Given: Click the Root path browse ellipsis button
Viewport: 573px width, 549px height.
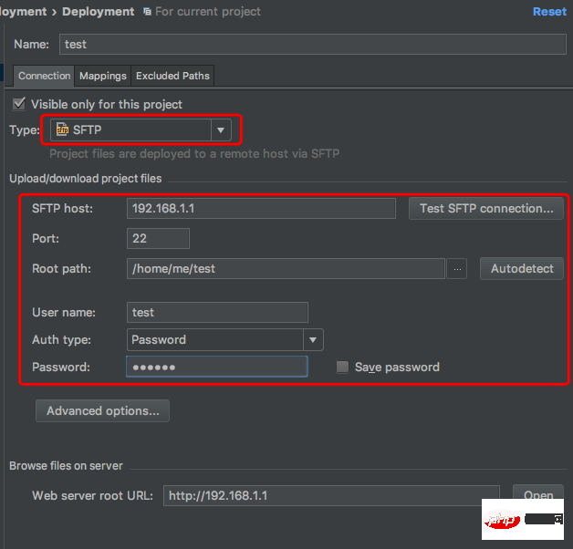Looking at the screenshot, I should pyautogui.click(x=458, y=269).
